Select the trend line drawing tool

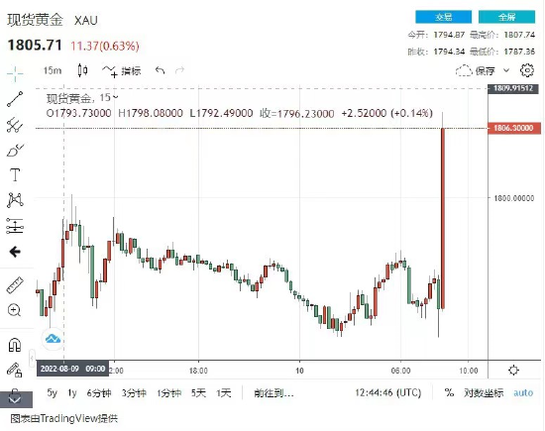click(15, 99)
